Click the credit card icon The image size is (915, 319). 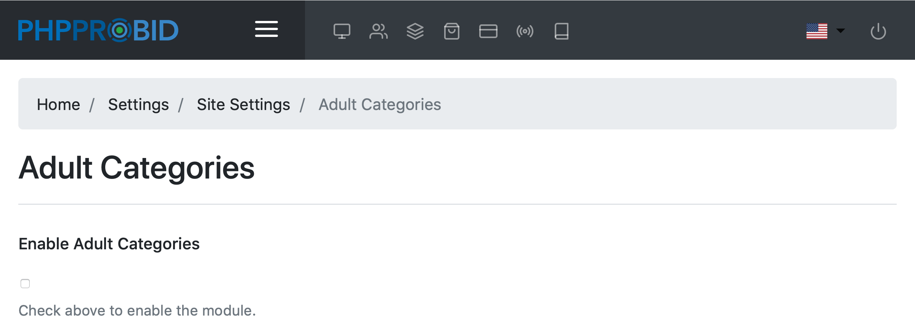488,31
